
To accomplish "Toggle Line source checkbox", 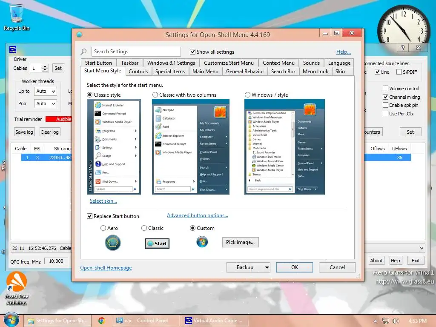I will 377,72.
